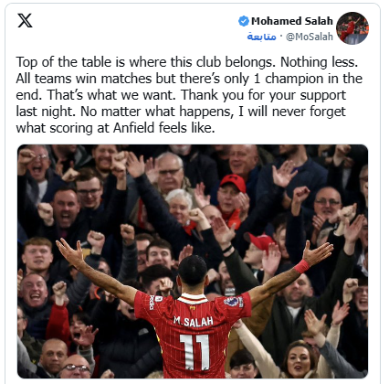Click the X logo icon

click(25, 21)
